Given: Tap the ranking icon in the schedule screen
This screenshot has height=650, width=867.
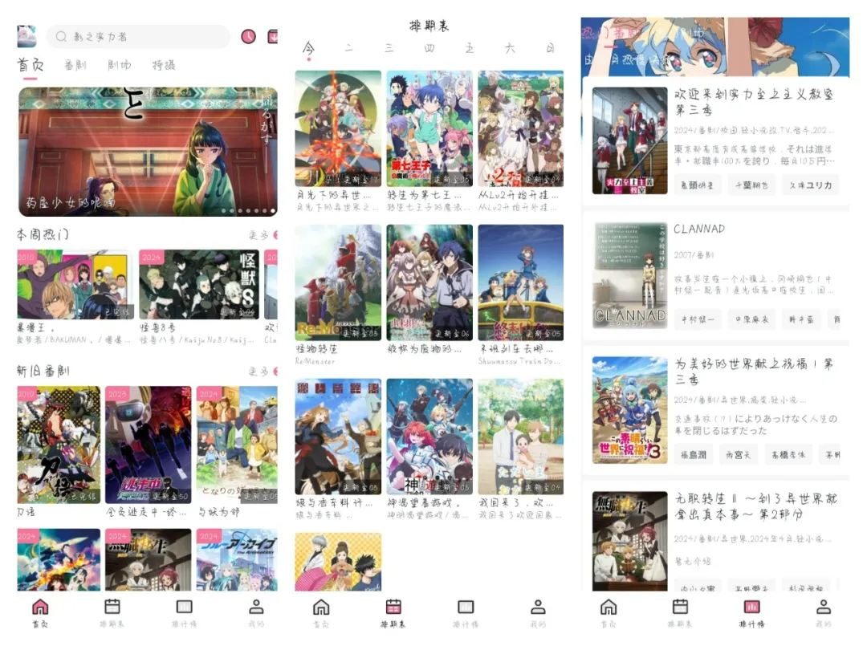Looking at the screenshot, I should tap(466, 607).
